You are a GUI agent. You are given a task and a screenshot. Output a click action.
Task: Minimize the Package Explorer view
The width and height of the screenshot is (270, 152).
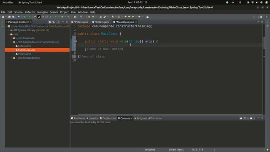click(63, 22)
